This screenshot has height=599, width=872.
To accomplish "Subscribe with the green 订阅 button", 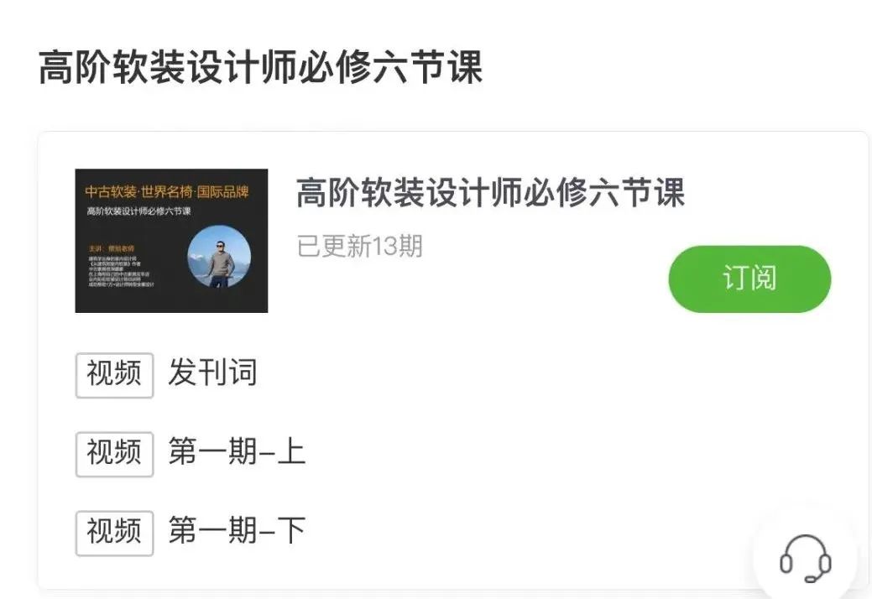I will point(749,279).
